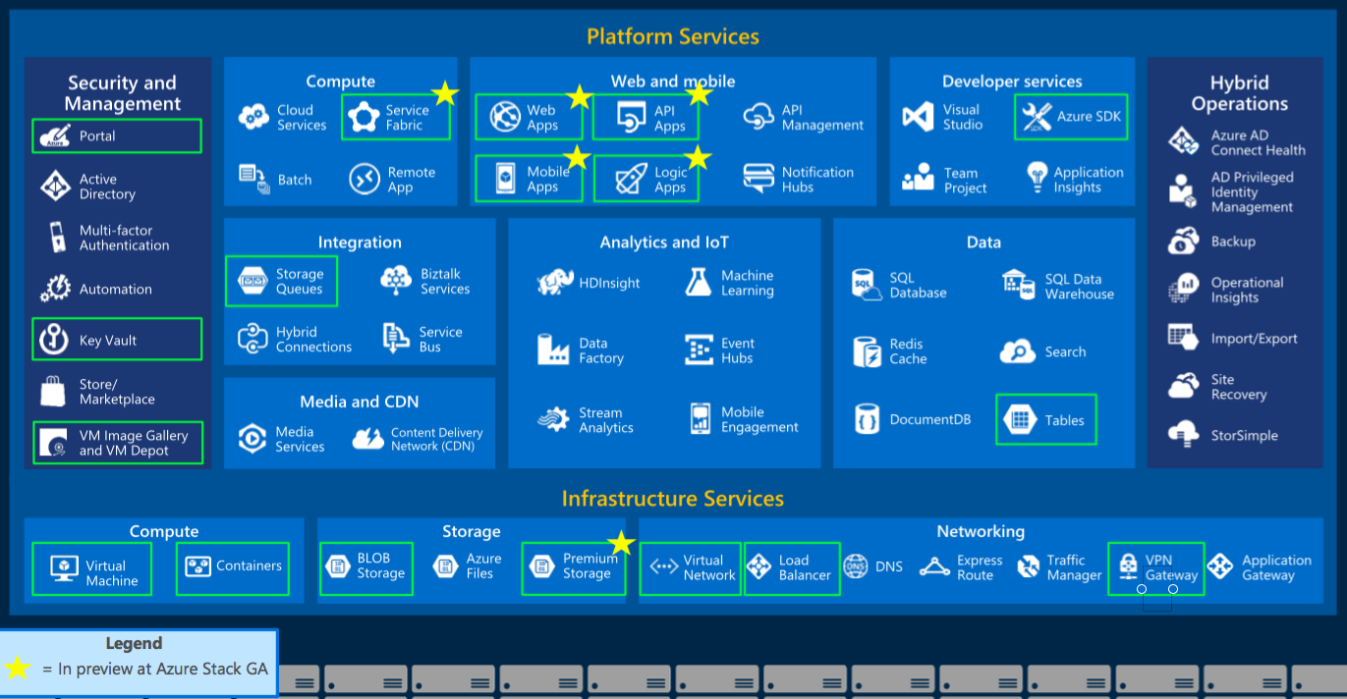1347x699 pixels.
Task: Click the BLOB Storage icon
Action: [339, 566]
